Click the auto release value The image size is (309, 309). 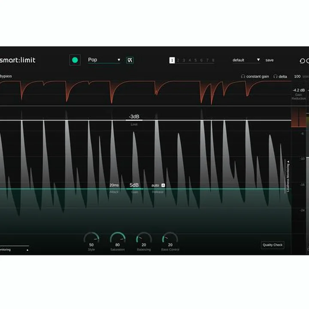click(155, 185)
